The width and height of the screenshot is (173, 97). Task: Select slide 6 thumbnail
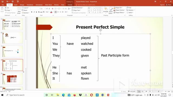pyautogui.click(x=13, y=38)
